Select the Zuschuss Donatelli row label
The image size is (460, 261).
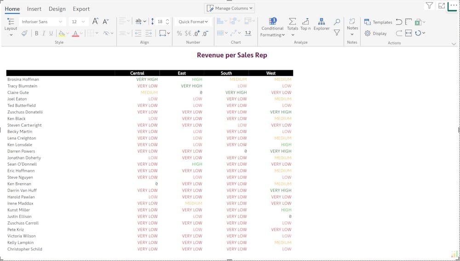(x=25, y=112)
